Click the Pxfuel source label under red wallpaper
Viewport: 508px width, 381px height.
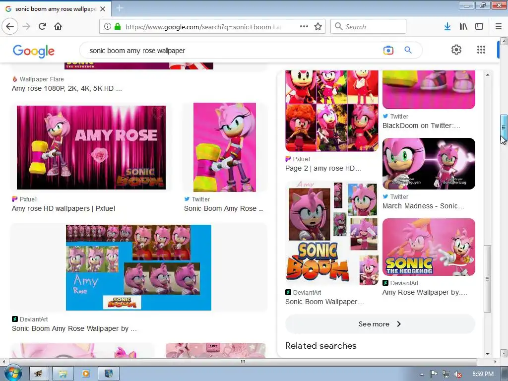click(28, 199)
